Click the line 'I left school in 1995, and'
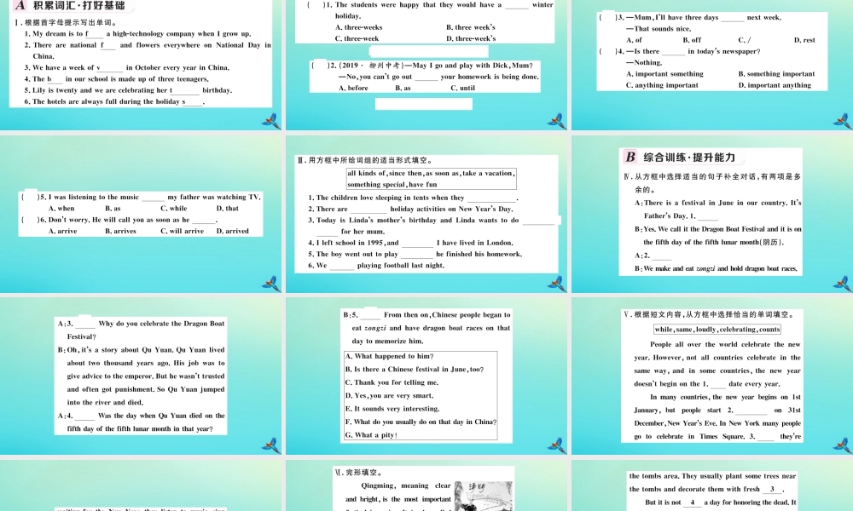The width and height of the screenshot is (853, 511). click(410, 244)
